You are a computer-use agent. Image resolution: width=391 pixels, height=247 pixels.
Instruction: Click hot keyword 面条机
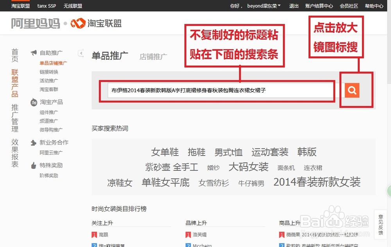click(286, 168)
